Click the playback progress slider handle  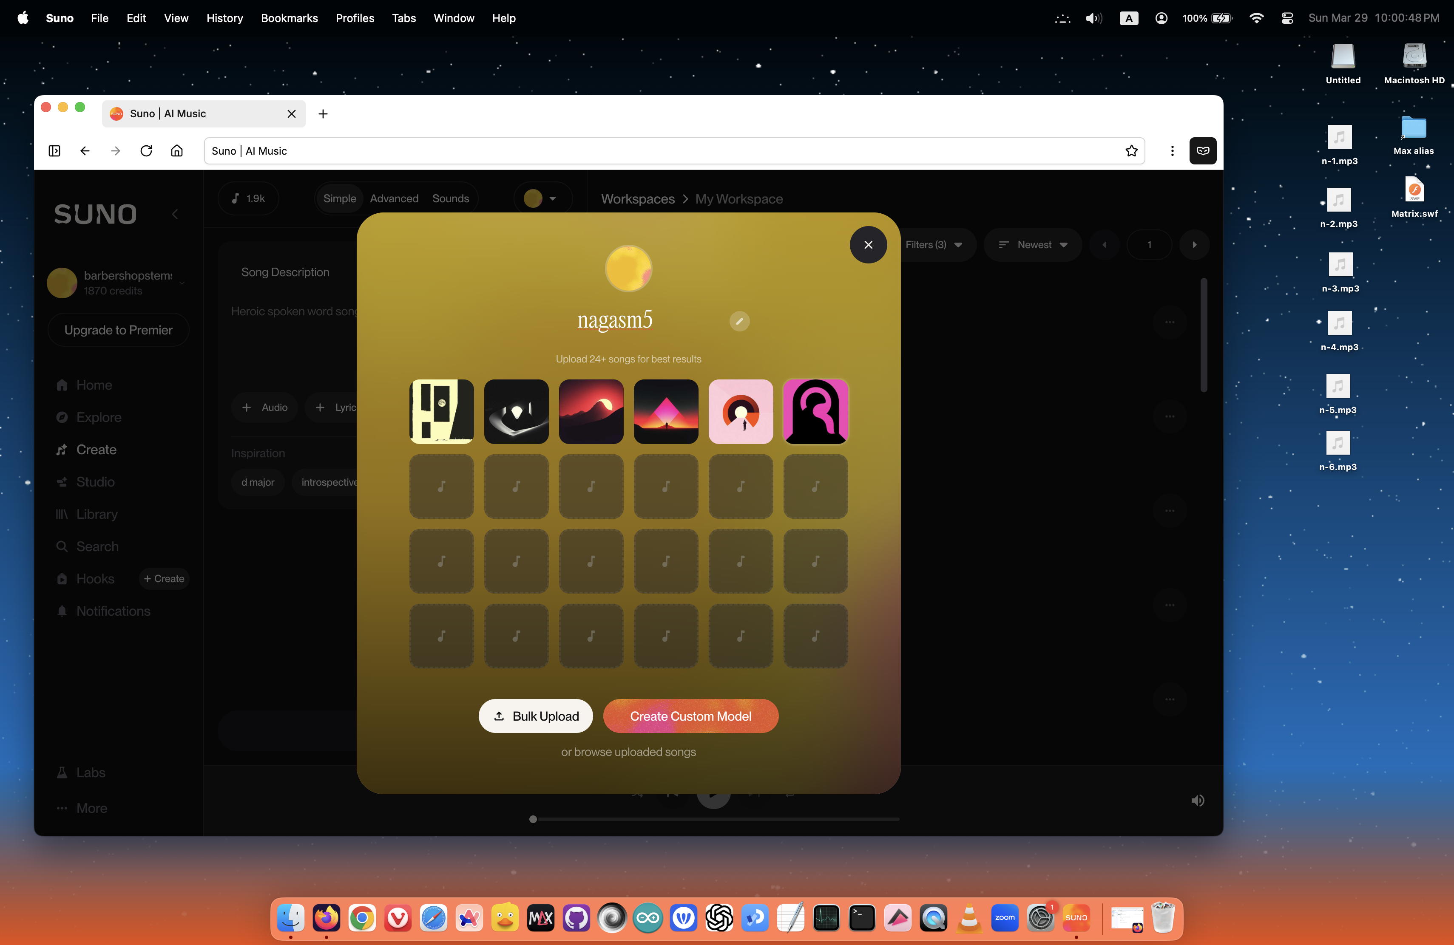tap(533, 819)
